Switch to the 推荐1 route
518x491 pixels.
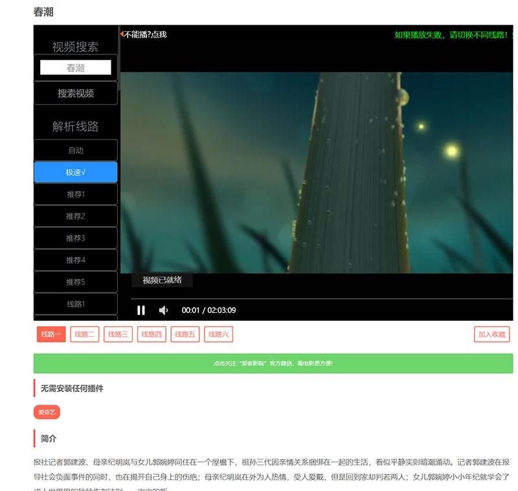tap(76, 194)
